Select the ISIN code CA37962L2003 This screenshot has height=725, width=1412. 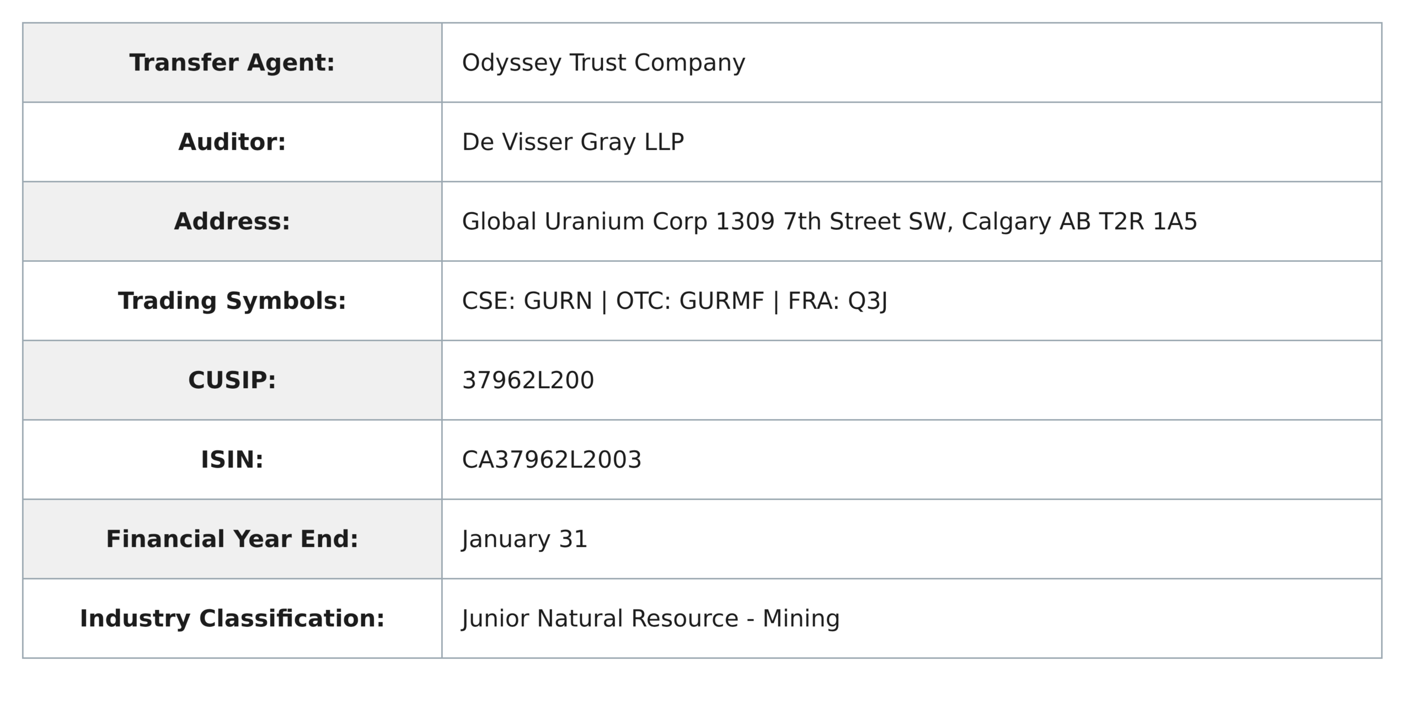552,460
